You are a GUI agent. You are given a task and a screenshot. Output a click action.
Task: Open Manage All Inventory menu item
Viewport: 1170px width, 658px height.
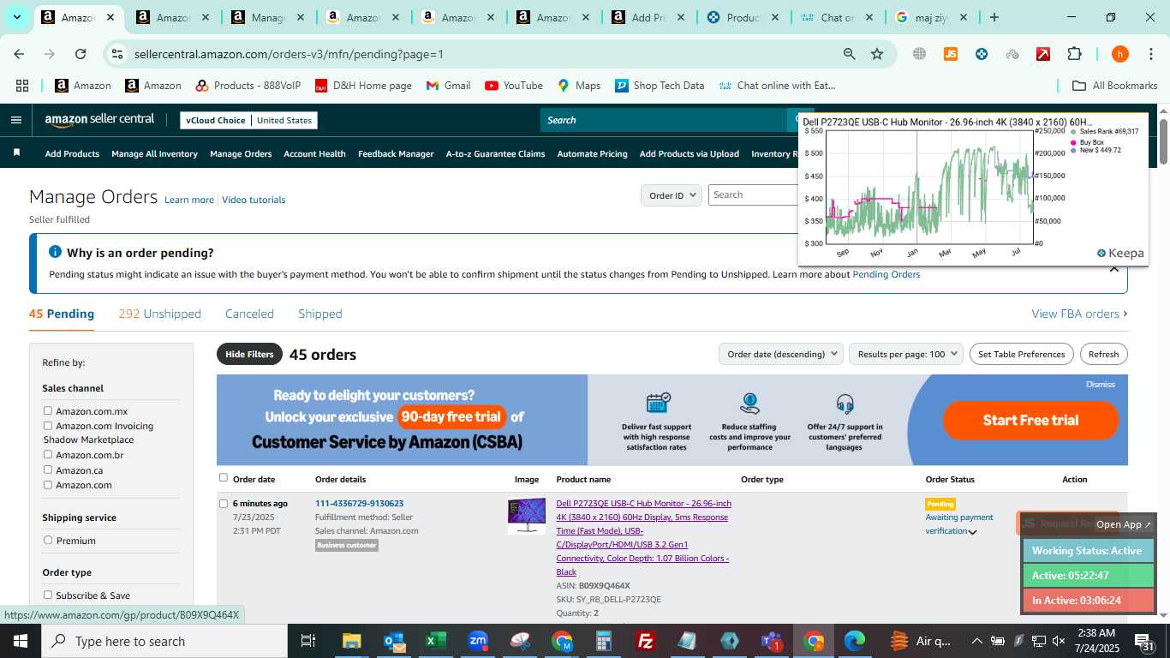click(x=154, y=154)
